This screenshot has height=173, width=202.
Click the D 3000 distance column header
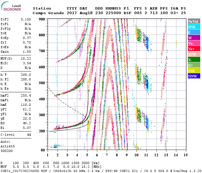[85, 163]
